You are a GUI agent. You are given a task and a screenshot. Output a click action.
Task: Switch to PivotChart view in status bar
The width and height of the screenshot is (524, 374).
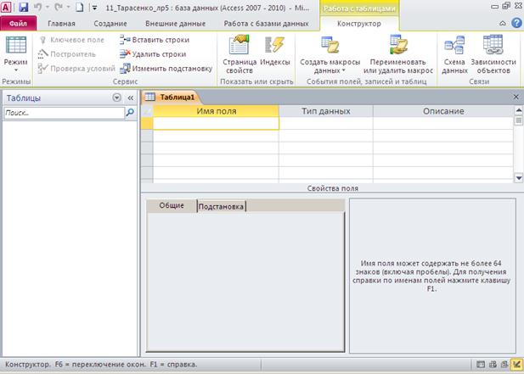tap(504, 365)
